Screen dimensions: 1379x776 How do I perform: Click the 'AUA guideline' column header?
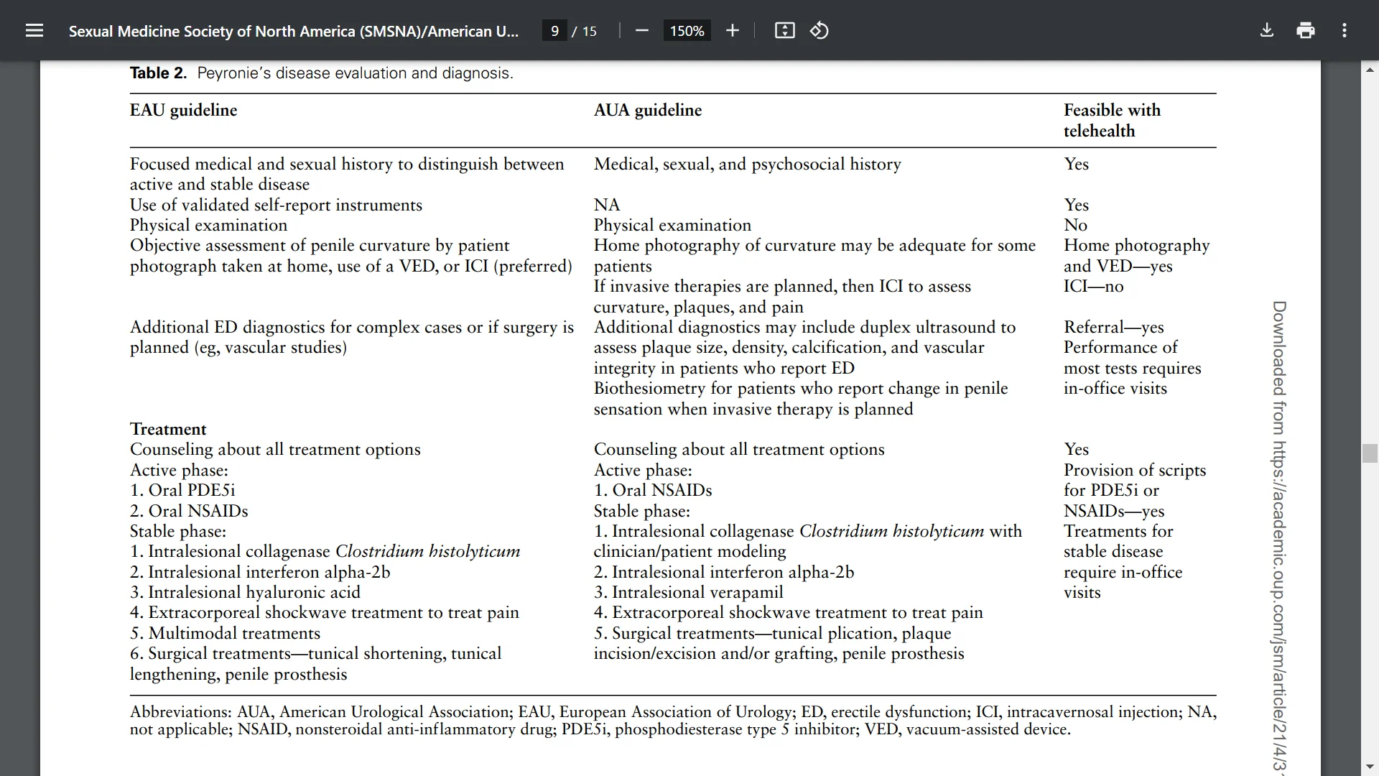click(647, 110)
